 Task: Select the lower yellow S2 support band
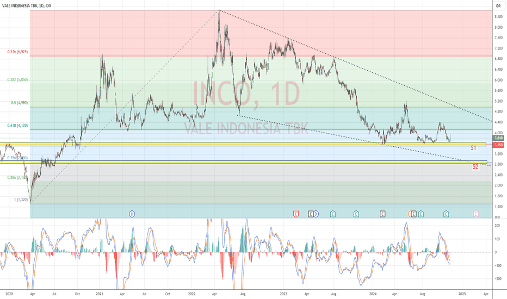(244, 162)
